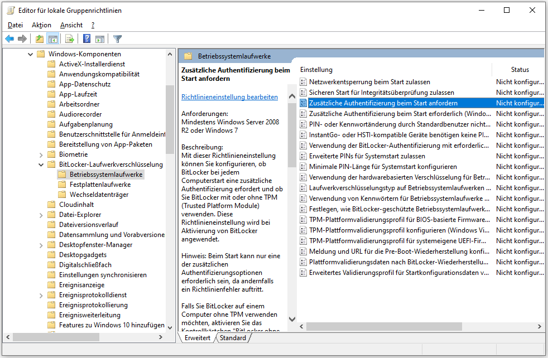Expand the Ereignisprotokolldienst tree node
Image resolution: width=548 pixels, height=358 pixels.
click(x=41, y=296)
